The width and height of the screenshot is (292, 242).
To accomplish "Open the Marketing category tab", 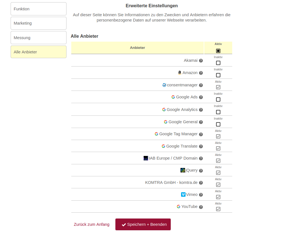I will 39,23.
